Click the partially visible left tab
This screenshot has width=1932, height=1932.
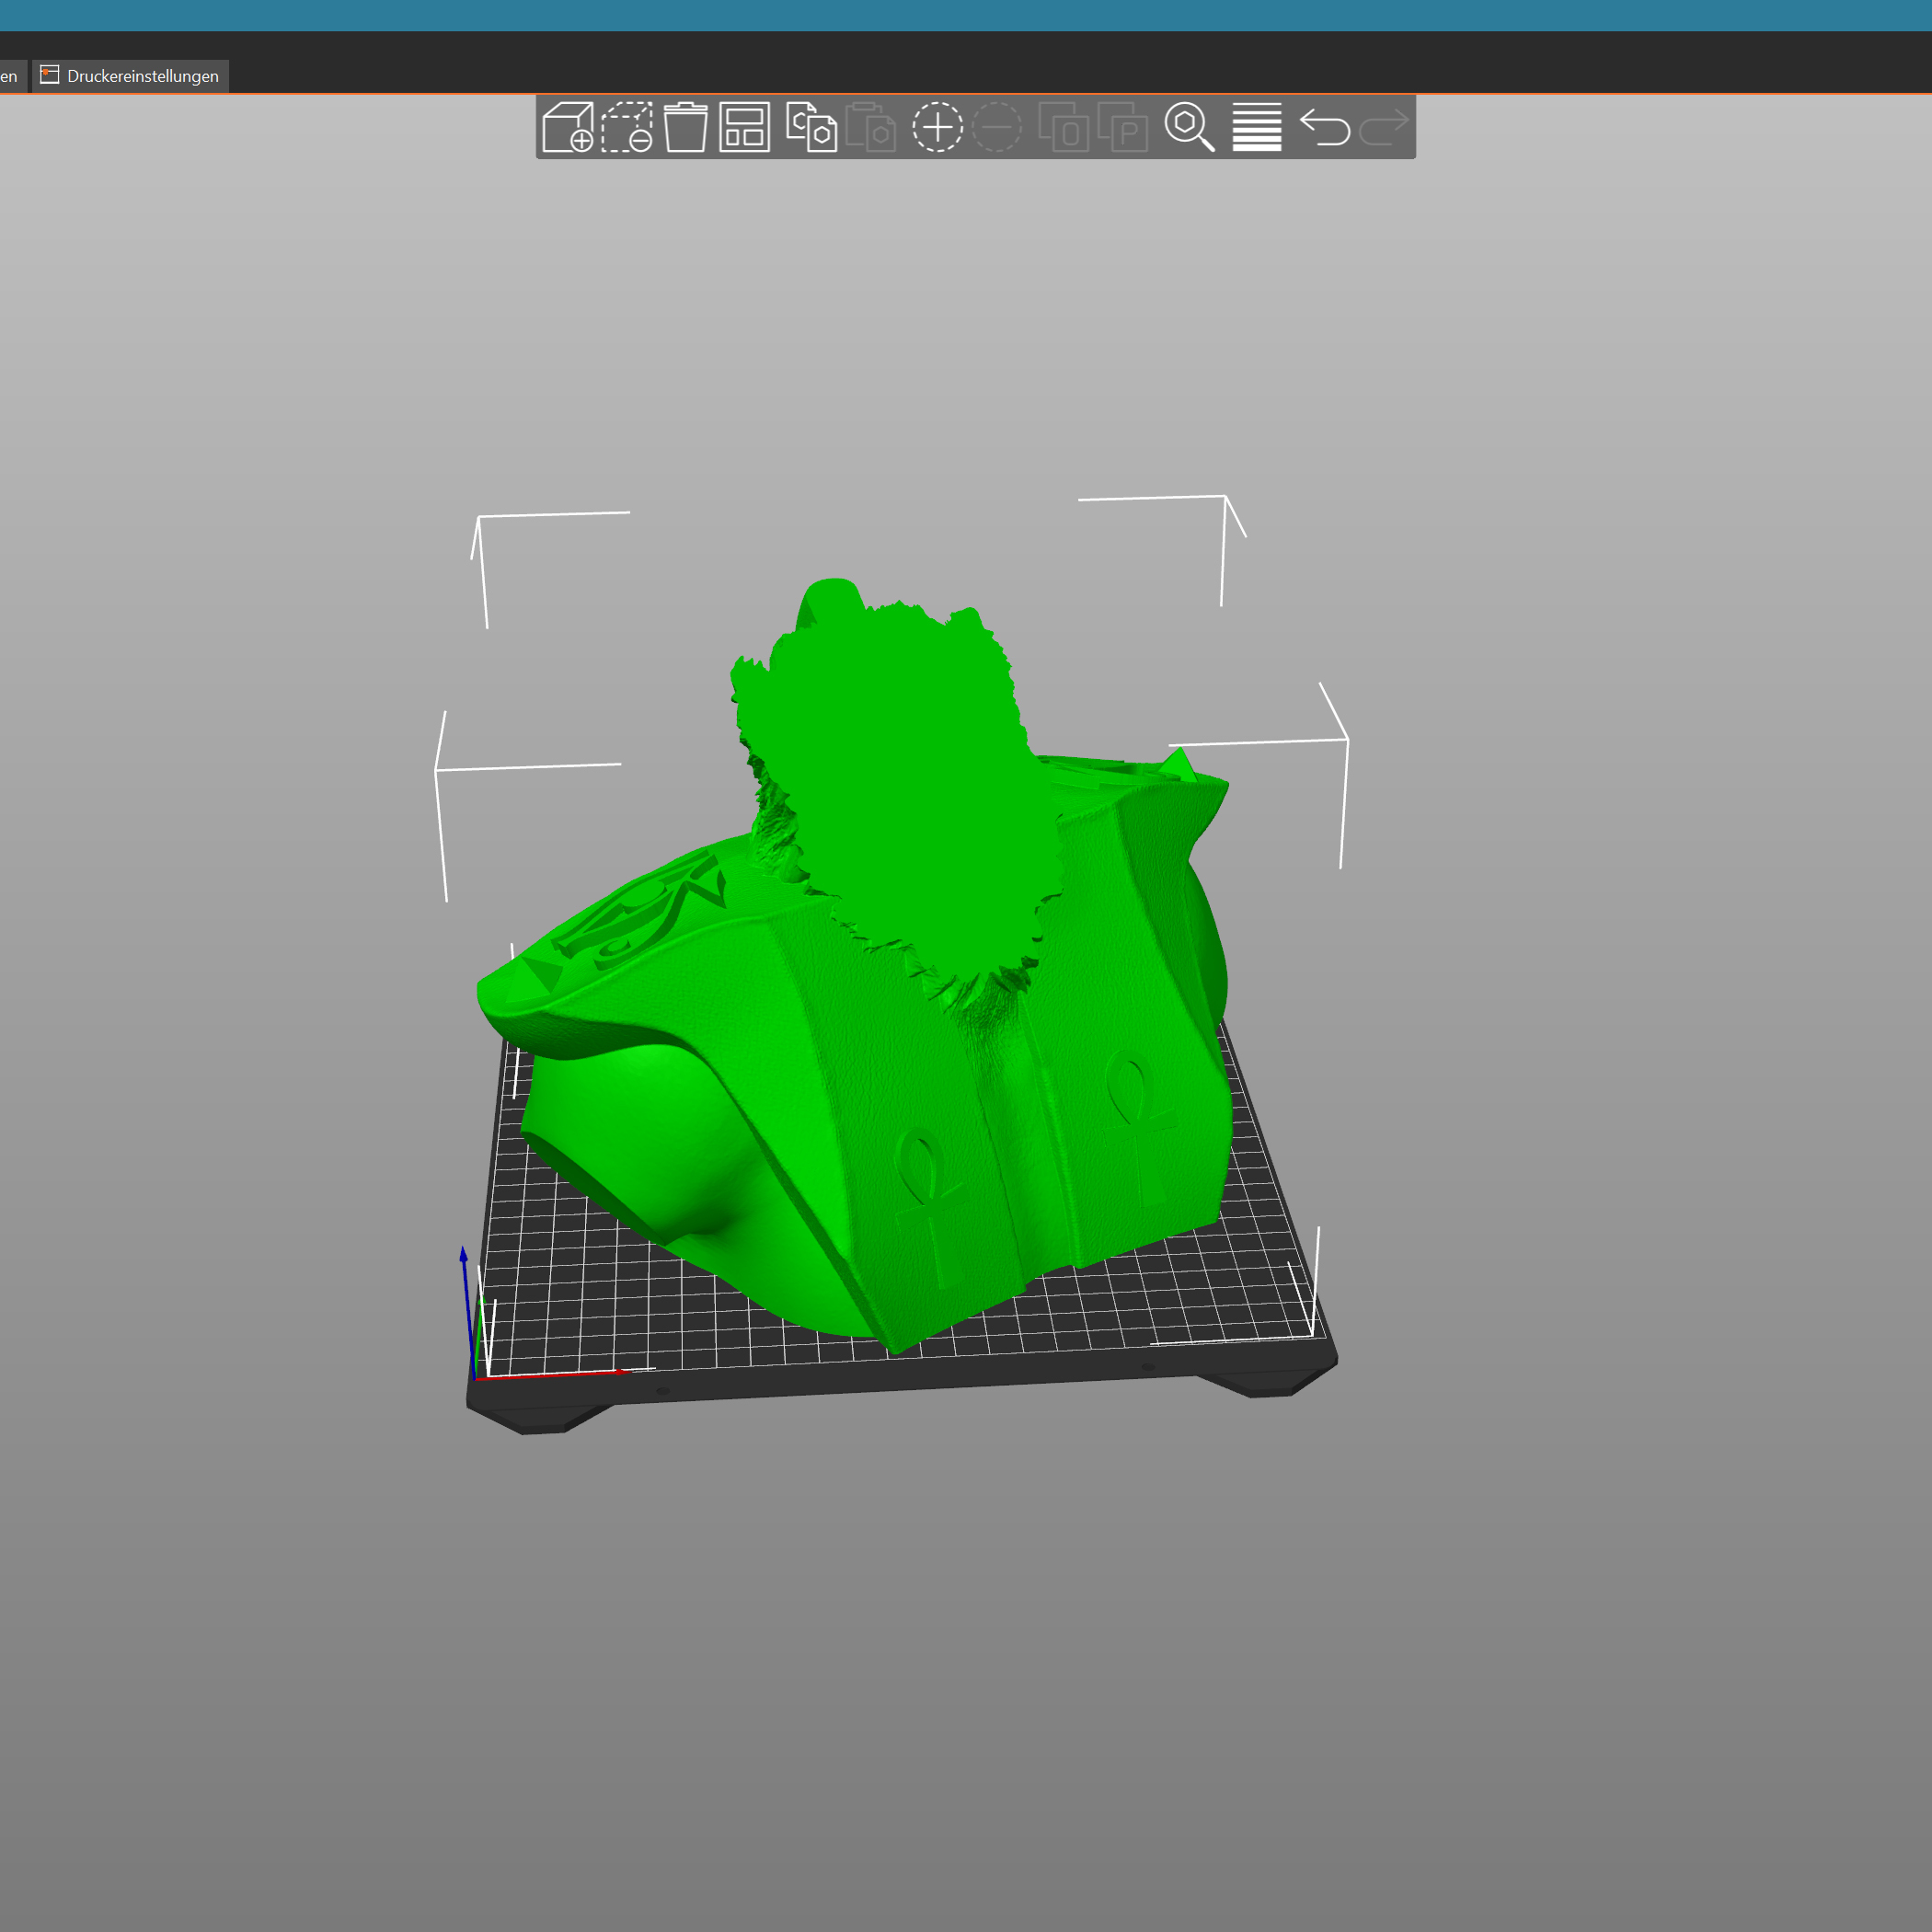point(10,76)
